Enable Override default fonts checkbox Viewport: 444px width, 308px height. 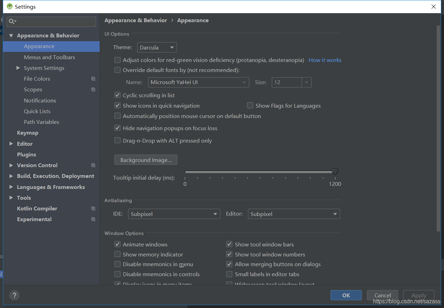click(118, 70)
